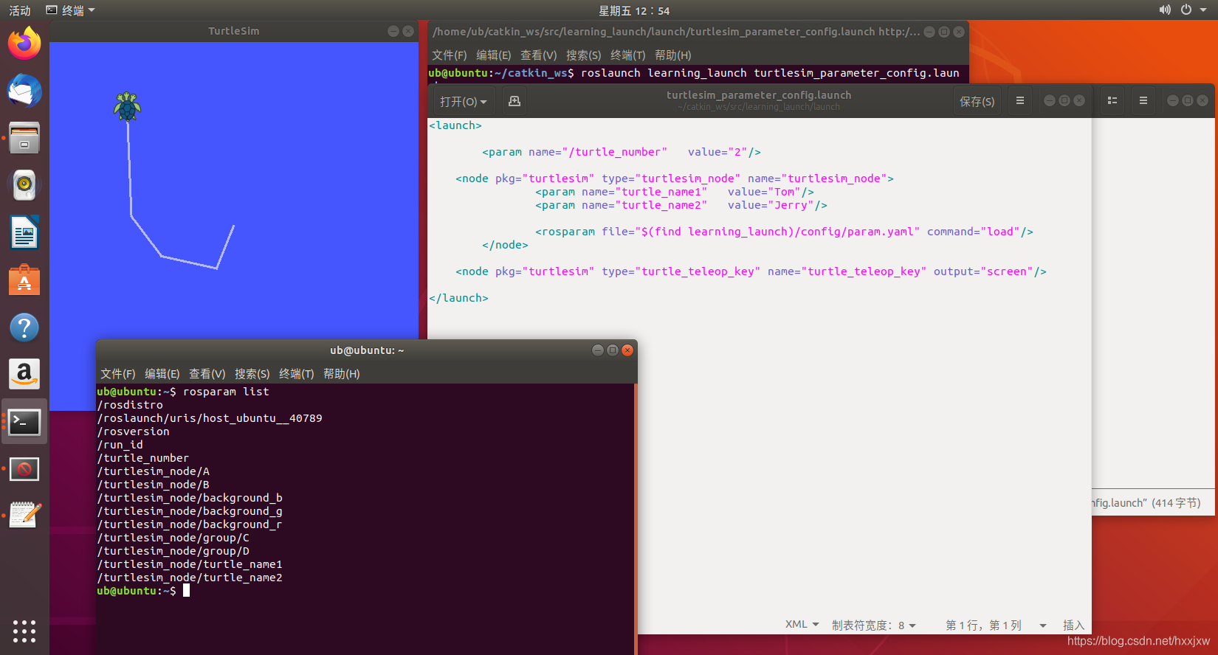Viewport: 1218px width, 655px height.
Task: Open line and column position dropdown
Action: (x=996, y=625)
